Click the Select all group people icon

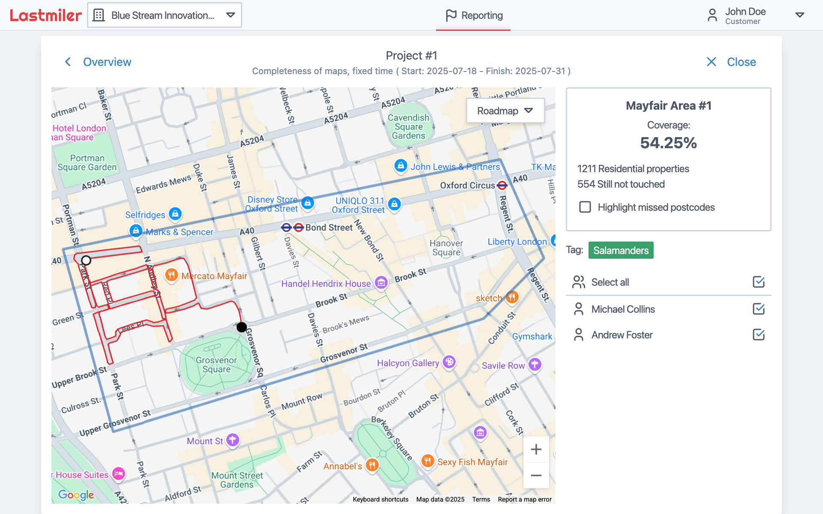point(579,282)
